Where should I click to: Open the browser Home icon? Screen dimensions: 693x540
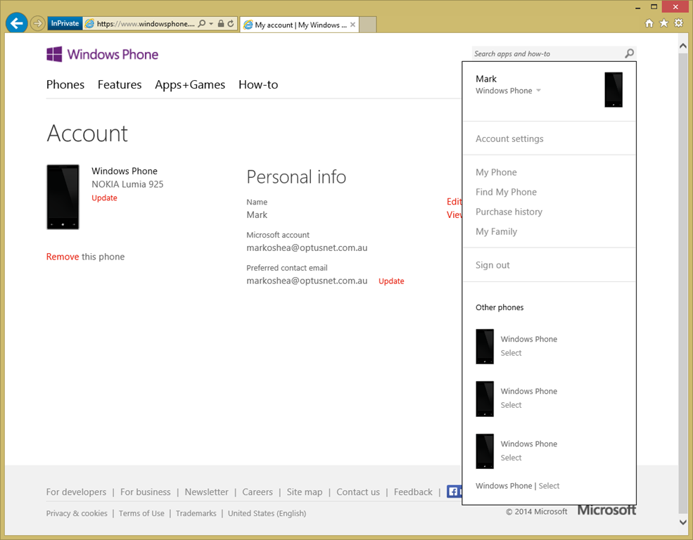[649, 23]
